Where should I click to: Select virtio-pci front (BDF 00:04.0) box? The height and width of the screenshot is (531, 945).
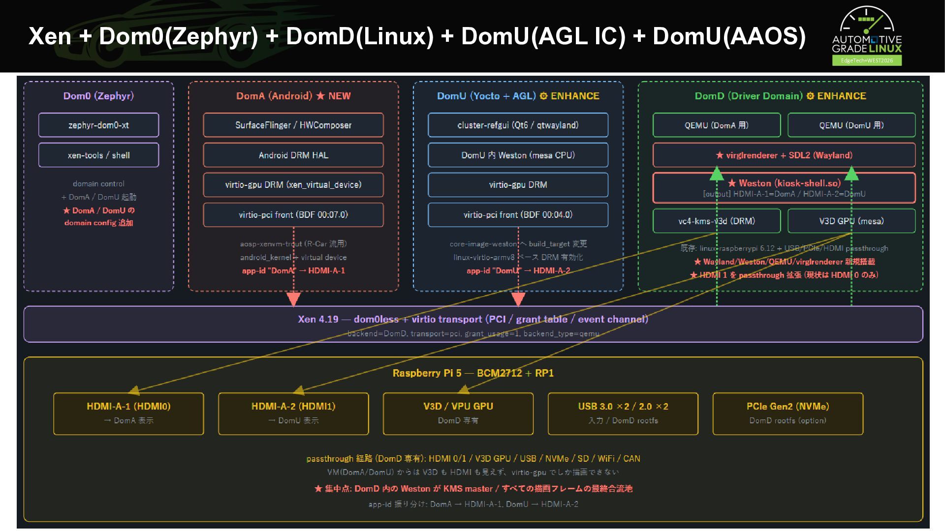click(518, 214)
